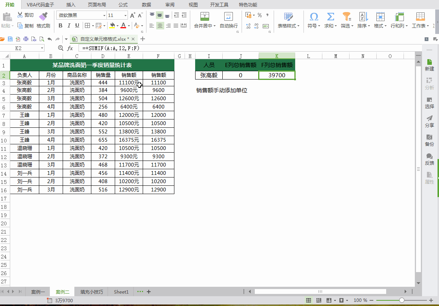The image size is (439, 306).
Task: Toggle align left
Action: point(152,26)
